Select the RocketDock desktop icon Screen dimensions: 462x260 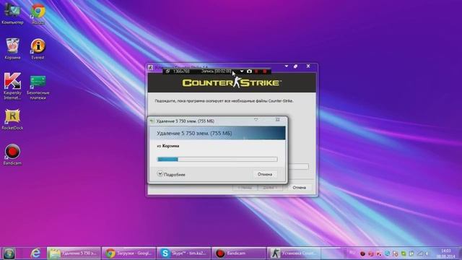12,119
